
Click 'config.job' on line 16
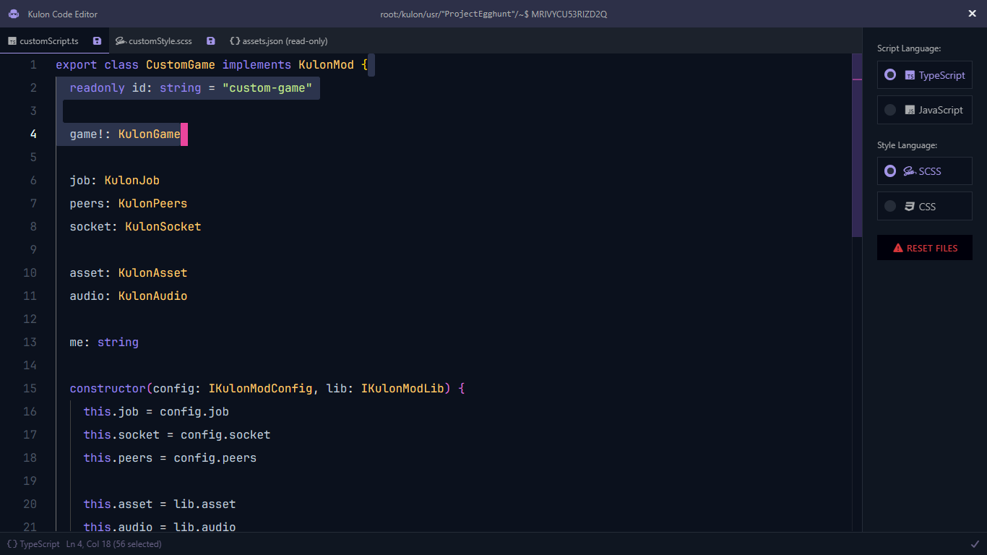(194, 412)
